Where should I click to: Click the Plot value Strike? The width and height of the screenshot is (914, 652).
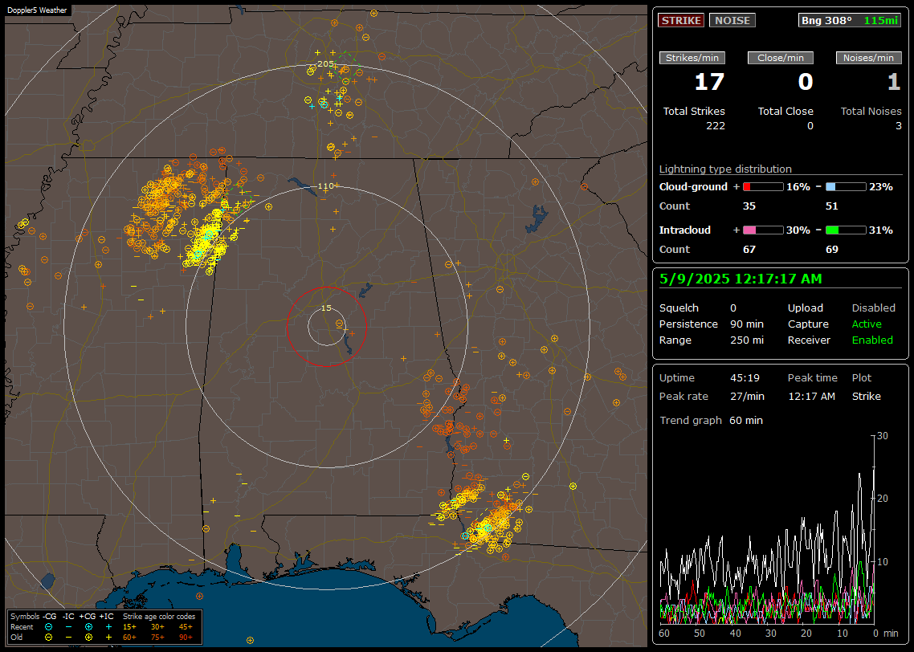coord(866,396)
